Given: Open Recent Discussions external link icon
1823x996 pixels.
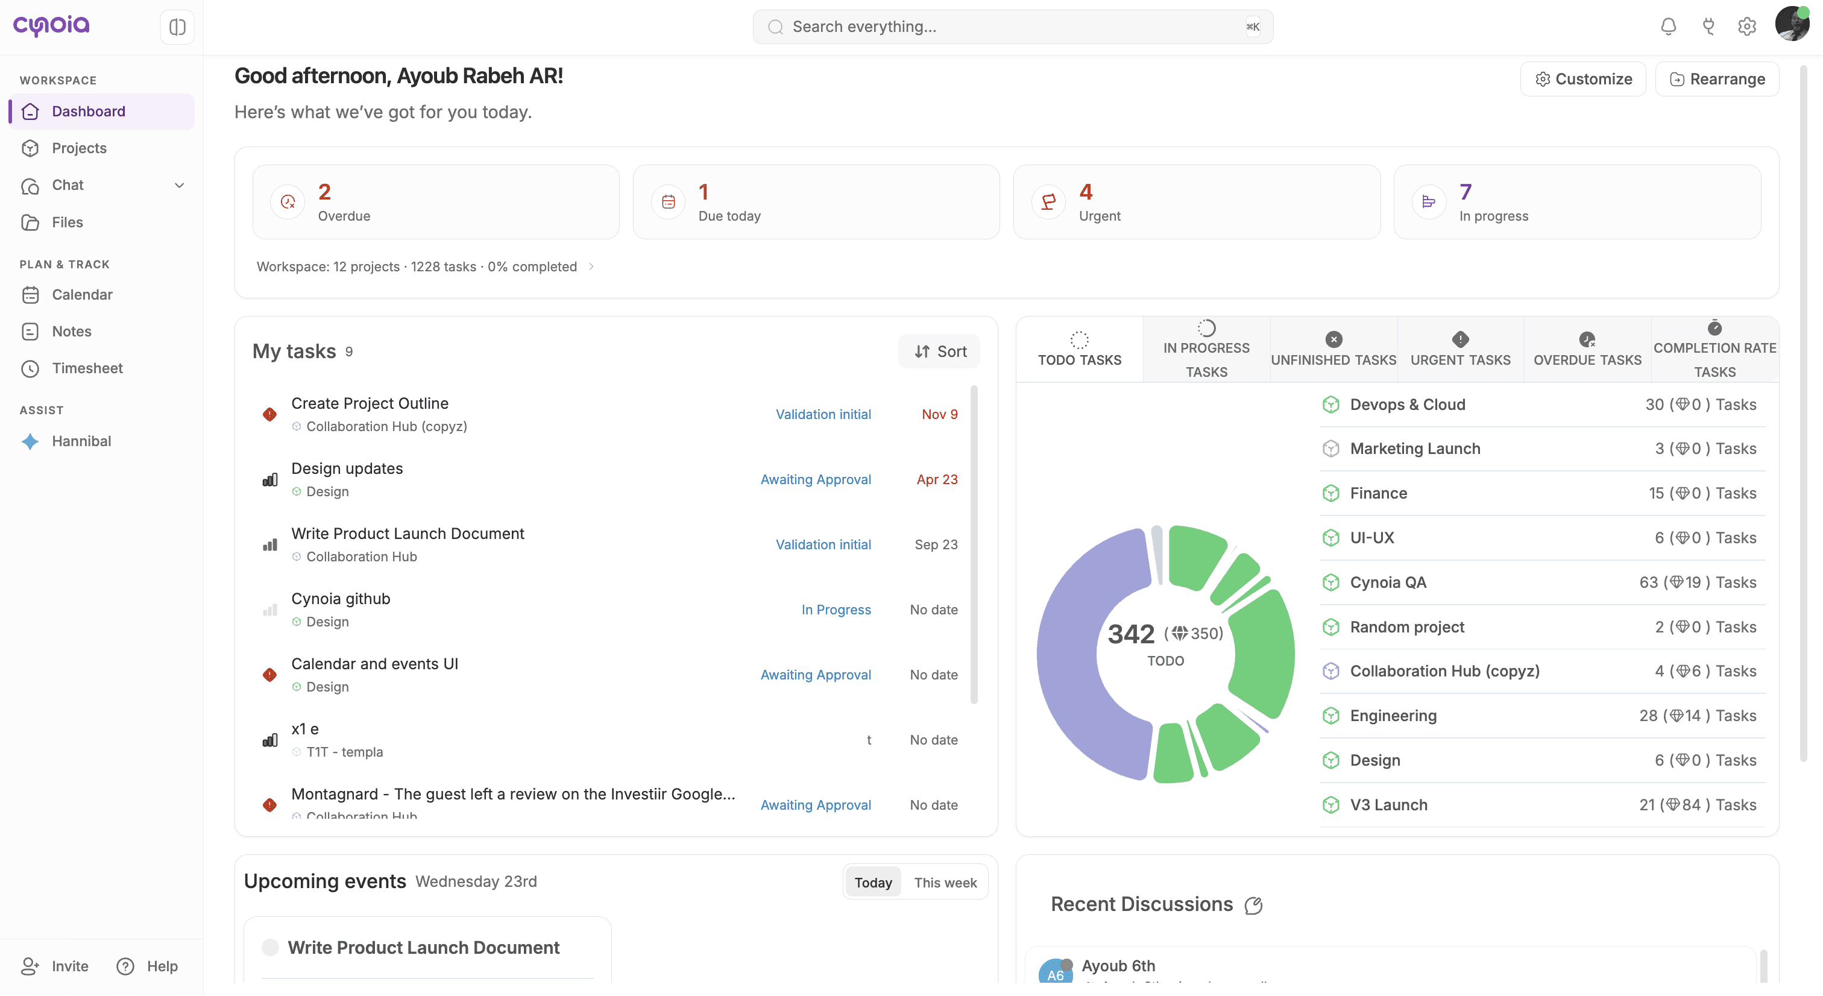Looking at the screenshot, I should click(x=1253, y=906).
